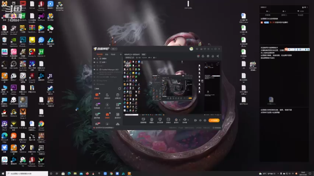The height and width of the screenshot is (176, 314).
Task: Select the Football Manager 2021 source row
Action: [108, 70]
